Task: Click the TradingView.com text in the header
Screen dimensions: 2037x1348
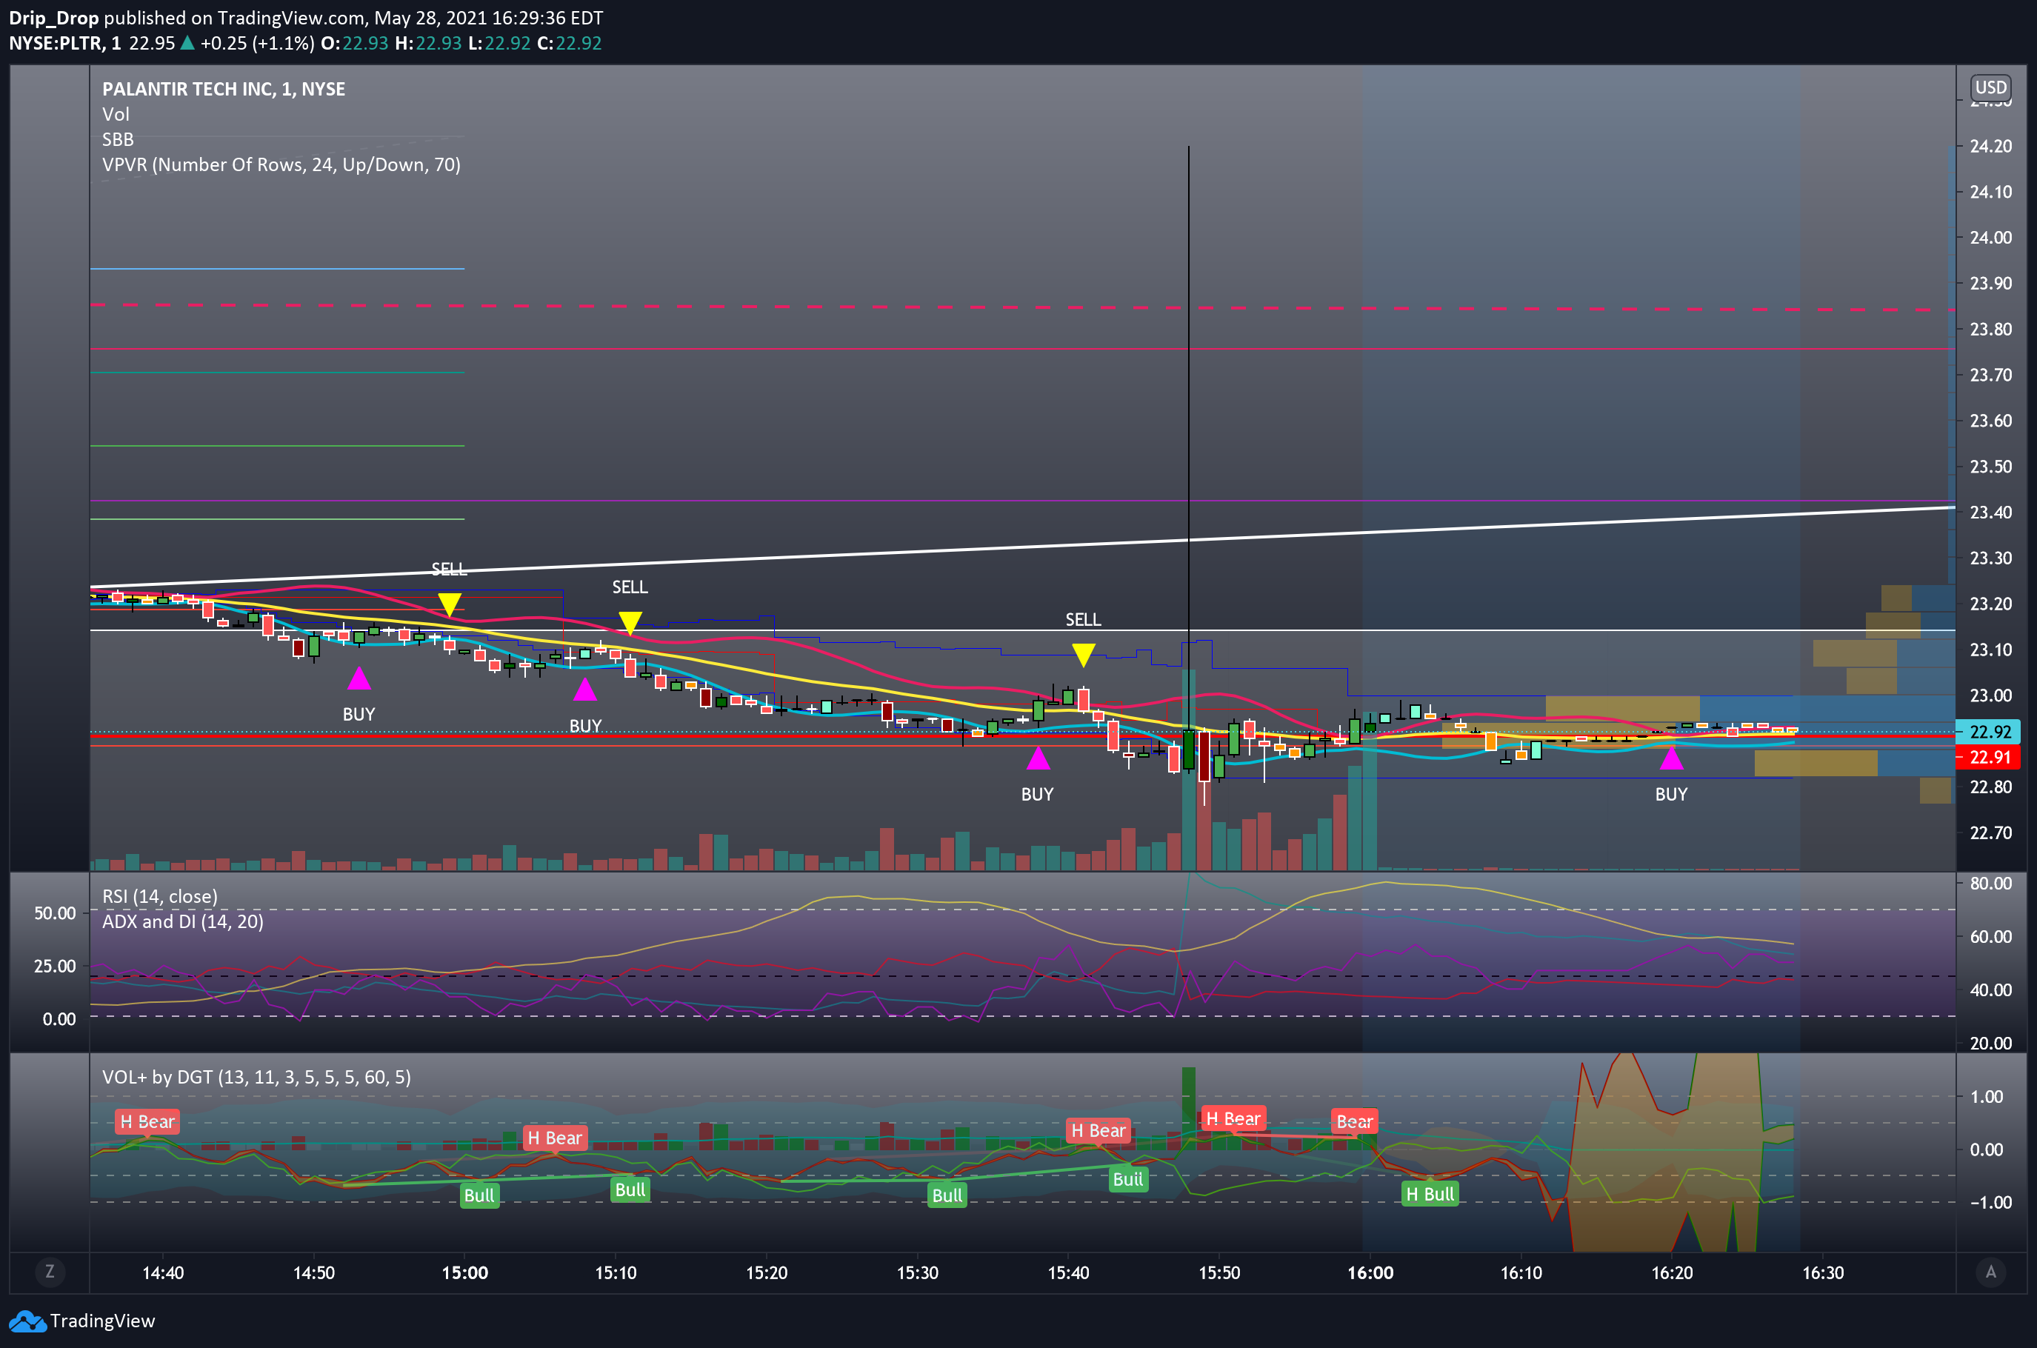Action: pyautogui.click(x=292, y=18)
